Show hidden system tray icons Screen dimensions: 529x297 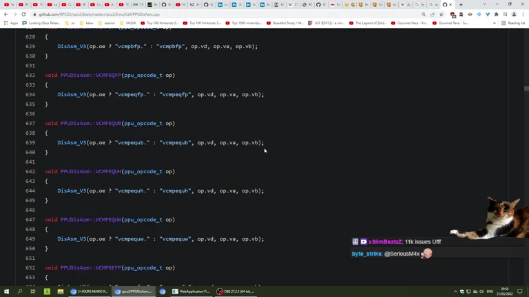tap(455, 291)
